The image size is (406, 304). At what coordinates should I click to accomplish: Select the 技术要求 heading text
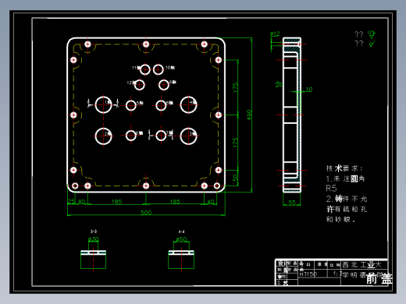click(x=344, y=168)
